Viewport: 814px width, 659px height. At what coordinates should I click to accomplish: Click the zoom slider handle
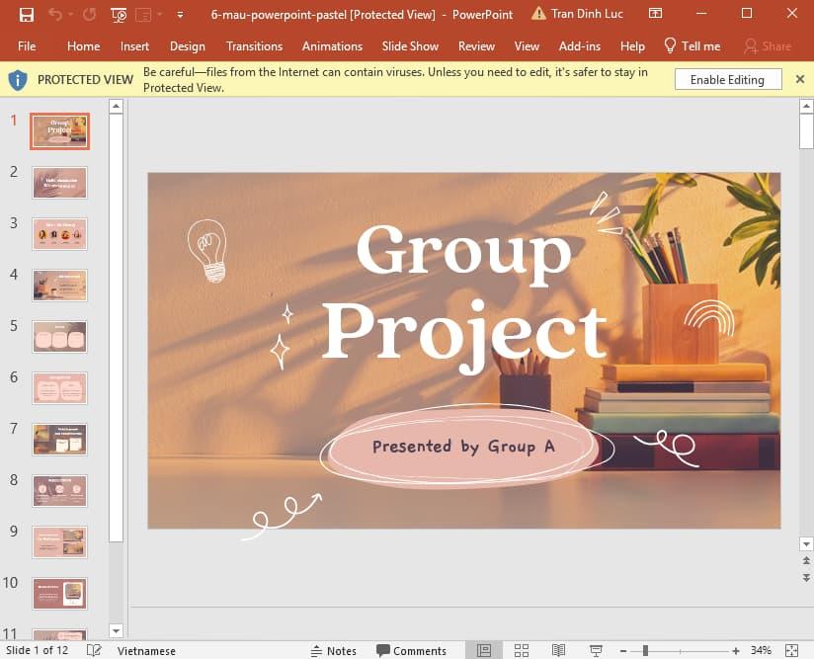coord(645,650)
